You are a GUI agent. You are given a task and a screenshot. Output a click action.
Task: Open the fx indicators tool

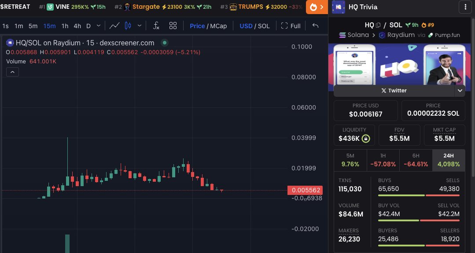tap(156, 26)
